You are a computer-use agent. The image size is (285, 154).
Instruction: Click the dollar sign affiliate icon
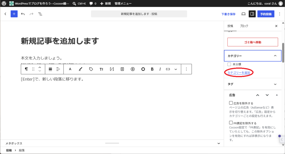click(x=133, y=69)
